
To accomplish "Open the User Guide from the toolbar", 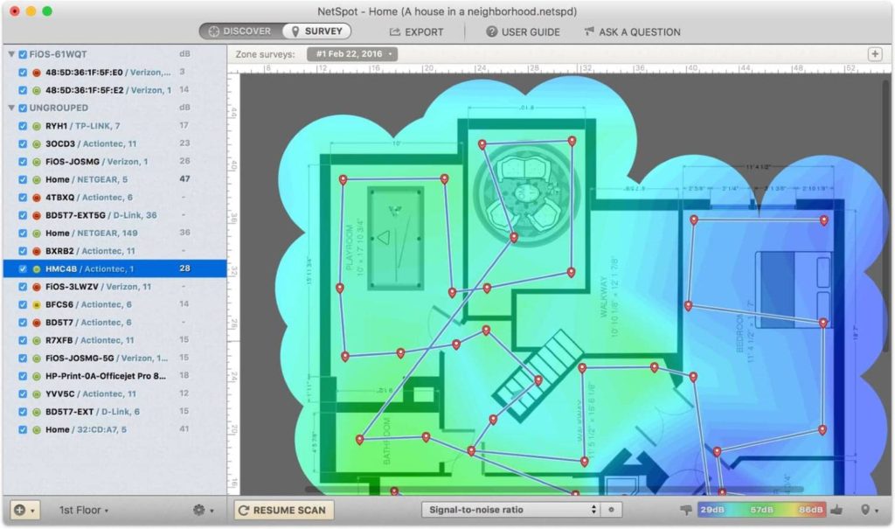I will (x=491, y=32).
